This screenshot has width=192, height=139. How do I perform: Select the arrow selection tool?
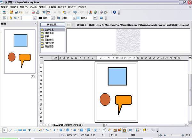click(4, 130)
